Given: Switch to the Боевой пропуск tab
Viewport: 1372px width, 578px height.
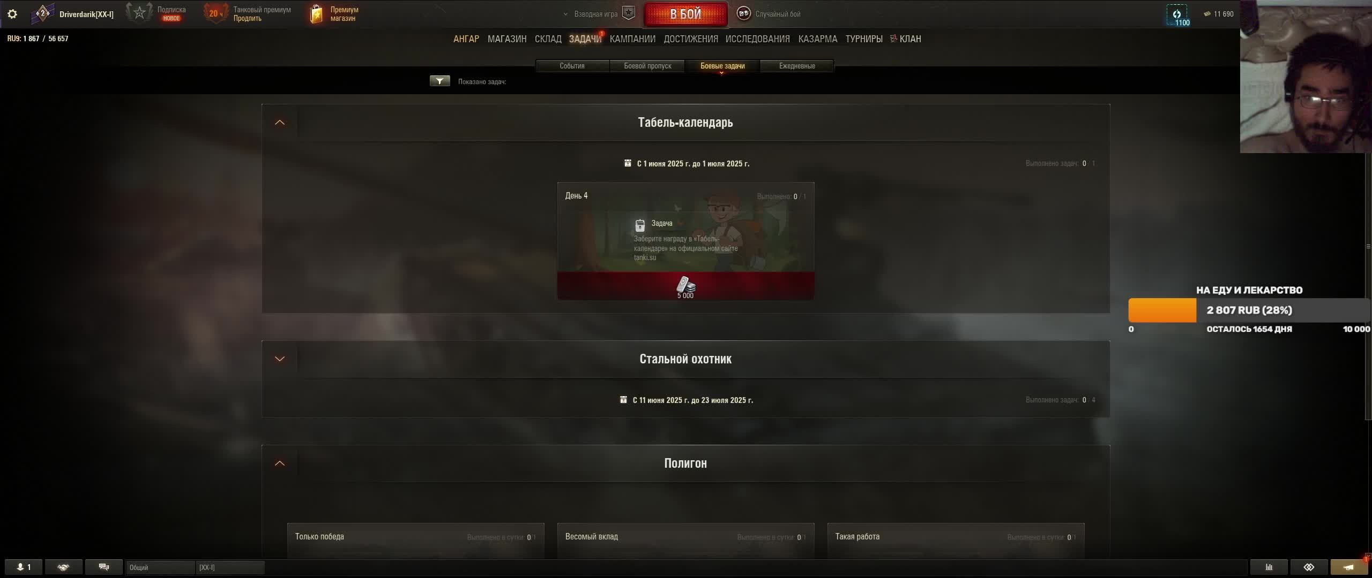Looking at the screenshot, I should coord(647,66).
